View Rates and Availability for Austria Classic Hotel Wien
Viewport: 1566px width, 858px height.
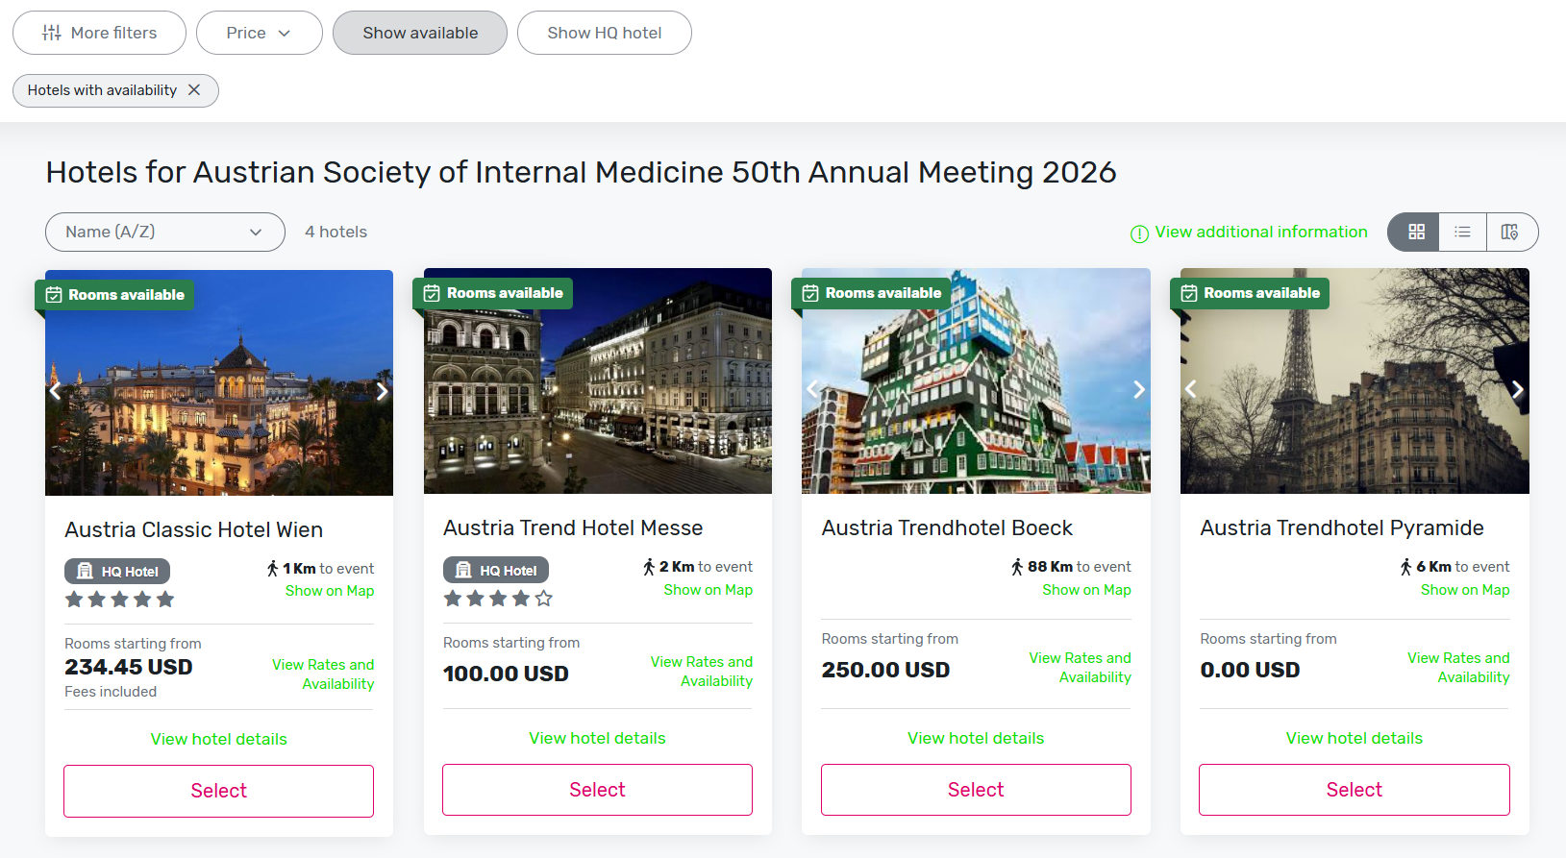point(323,674)
